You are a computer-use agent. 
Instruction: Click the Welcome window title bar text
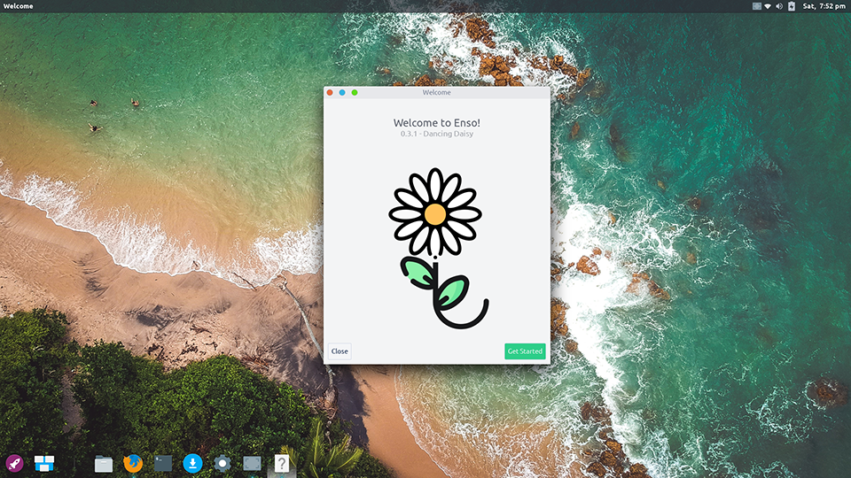(437, 93)
